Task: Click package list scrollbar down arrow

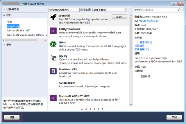Action: click(x=131, y=105)
